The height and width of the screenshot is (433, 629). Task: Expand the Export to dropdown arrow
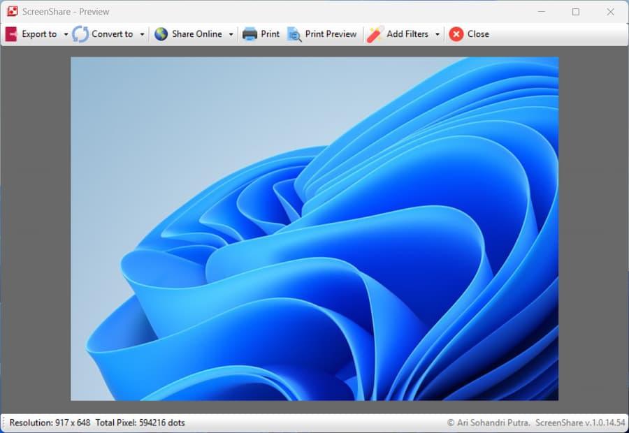coord(66,34)
